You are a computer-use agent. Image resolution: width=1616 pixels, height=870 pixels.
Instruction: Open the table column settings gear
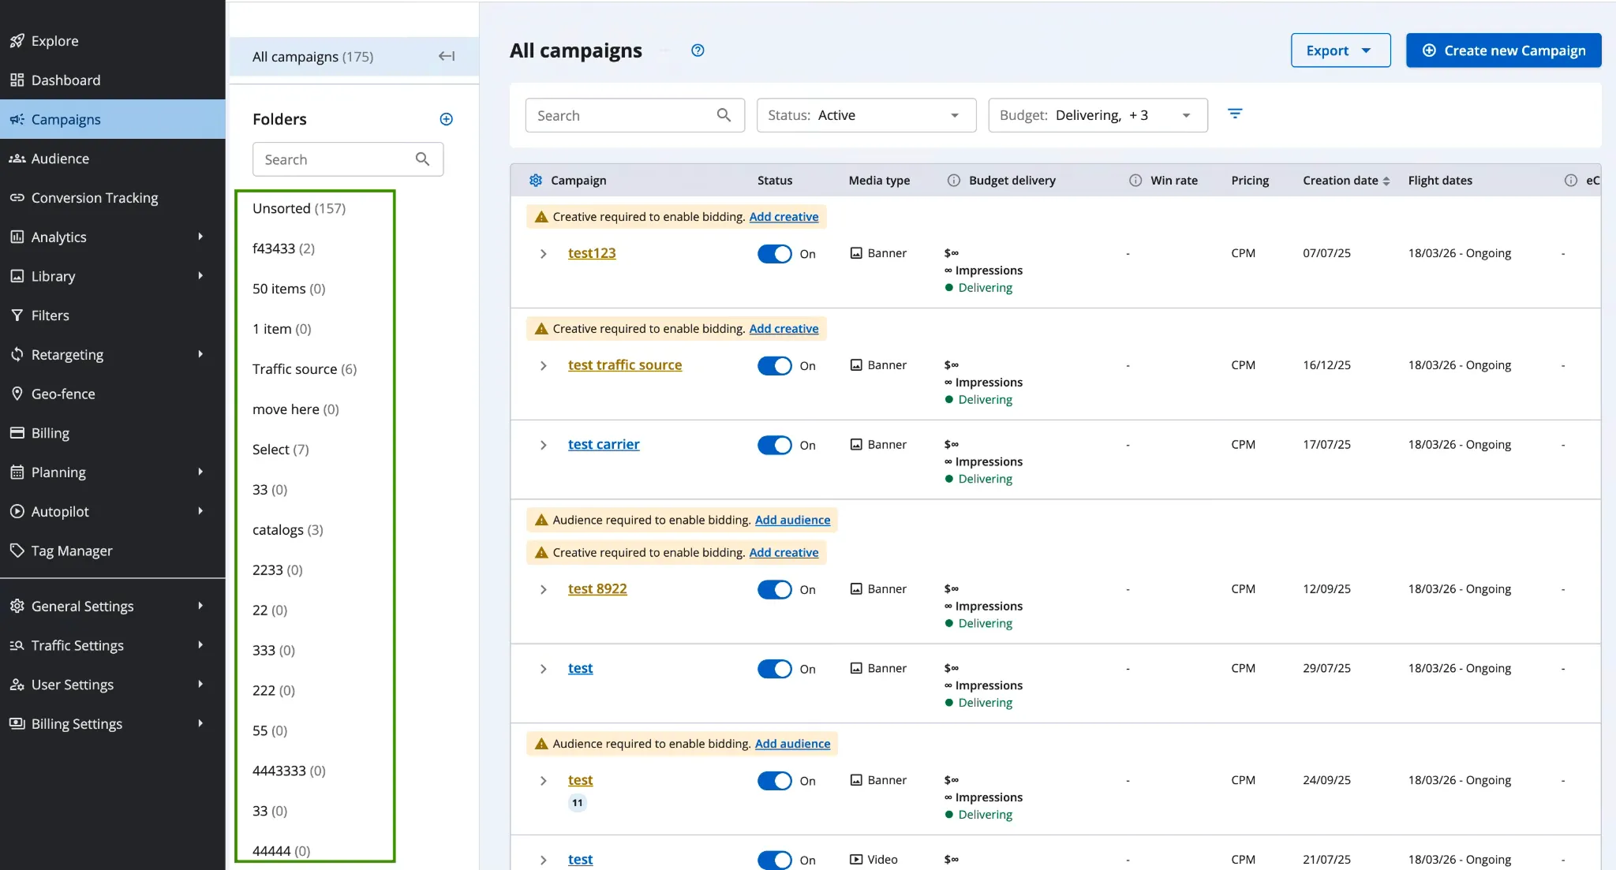(x=536, y=181)
